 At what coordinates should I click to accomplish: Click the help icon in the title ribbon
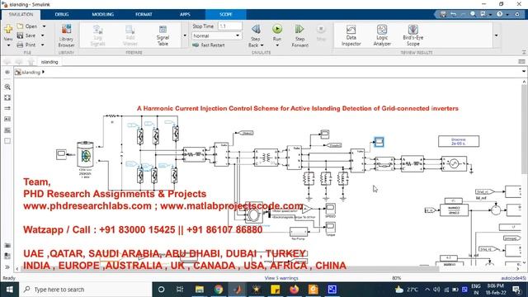(500, 14)
